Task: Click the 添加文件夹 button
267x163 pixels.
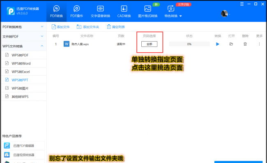Action: [x=88, y=27]
